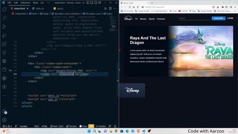Viewport: 238px width, 134px height.
Task: Toggle secondary side bar layout icon
Action: tap(96, 3)
